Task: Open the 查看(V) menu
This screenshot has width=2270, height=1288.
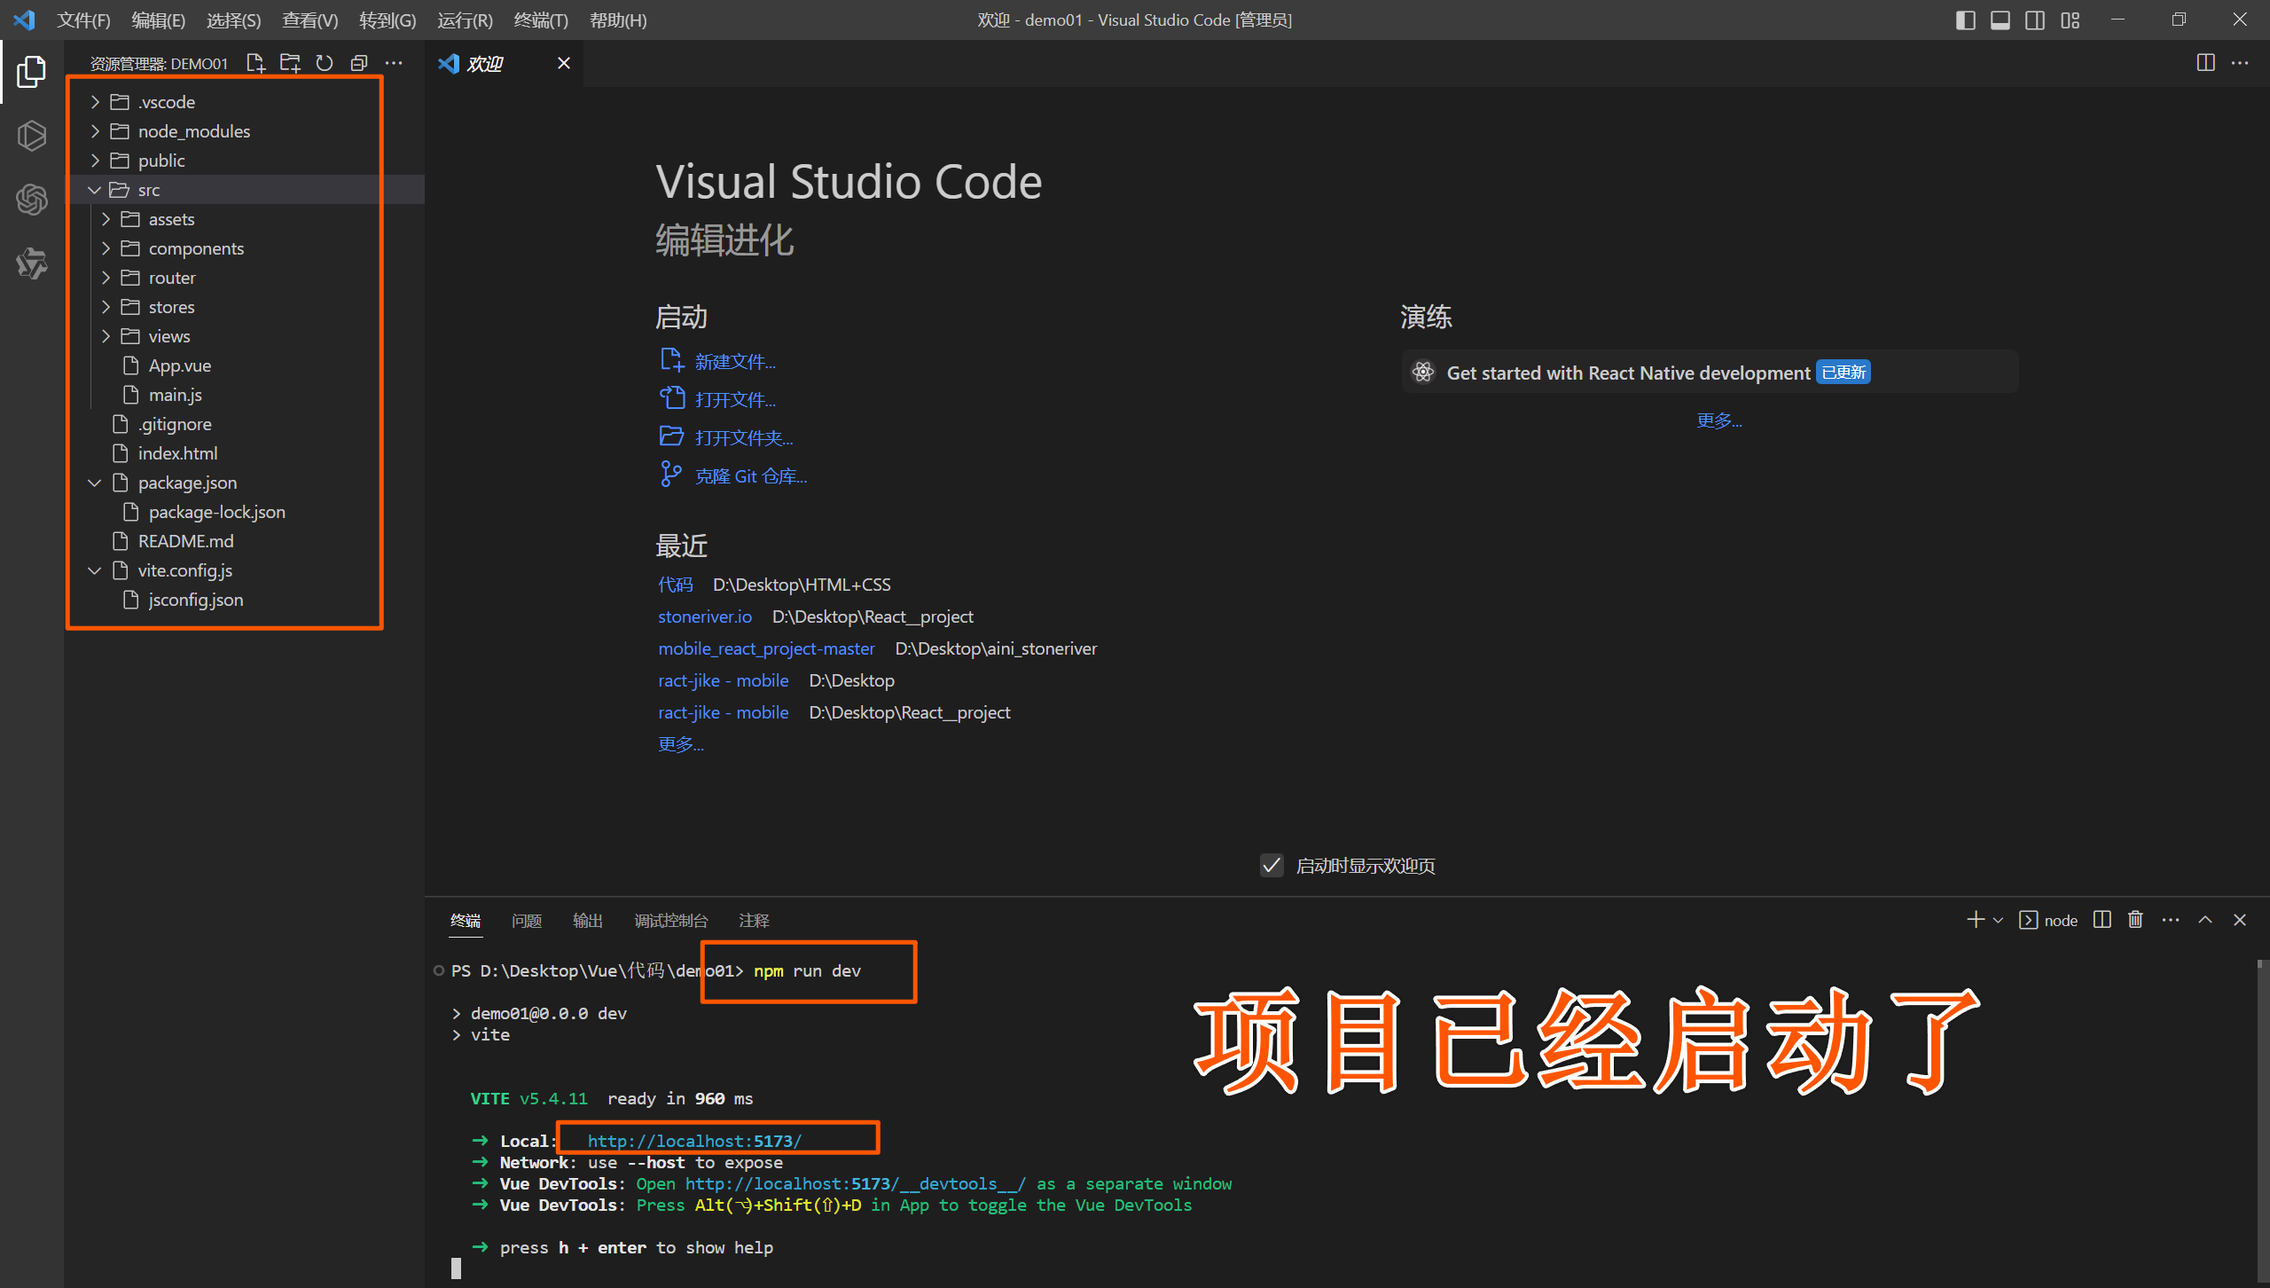Action: pos(310,20)
